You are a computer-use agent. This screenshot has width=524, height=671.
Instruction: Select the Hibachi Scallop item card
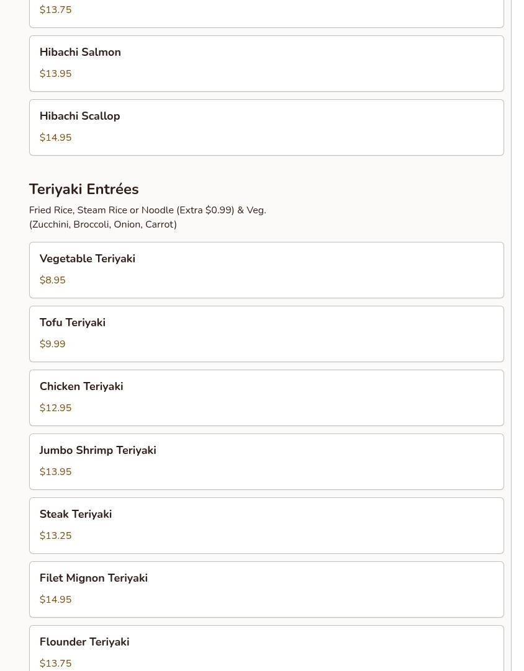point(266,127)
